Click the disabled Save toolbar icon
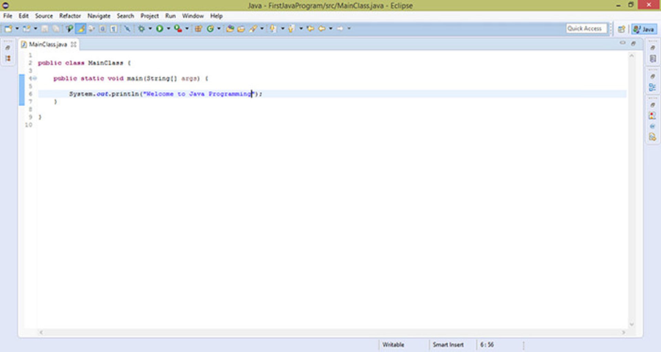The width and height of the screenshot is (661, 352). click(45, 29)
